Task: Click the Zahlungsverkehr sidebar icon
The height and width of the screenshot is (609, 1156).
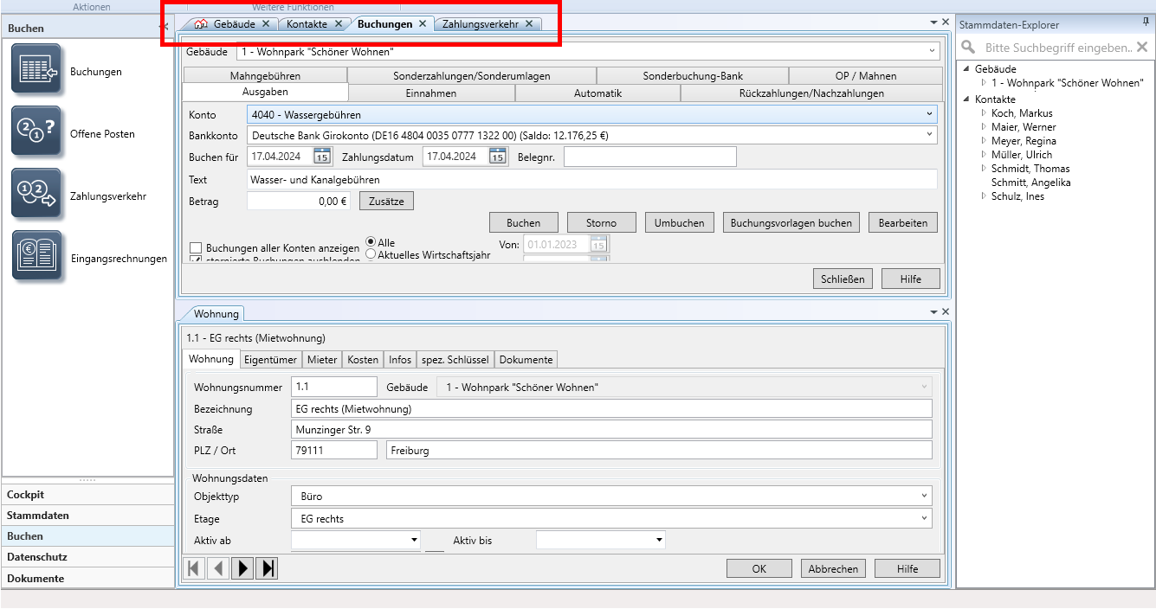Action: [x=36, y=194]
